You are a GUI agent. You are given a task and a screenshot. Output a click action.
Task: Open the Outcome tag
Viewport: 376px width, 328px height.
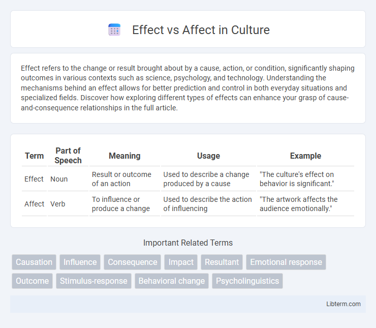click(32, 281)
